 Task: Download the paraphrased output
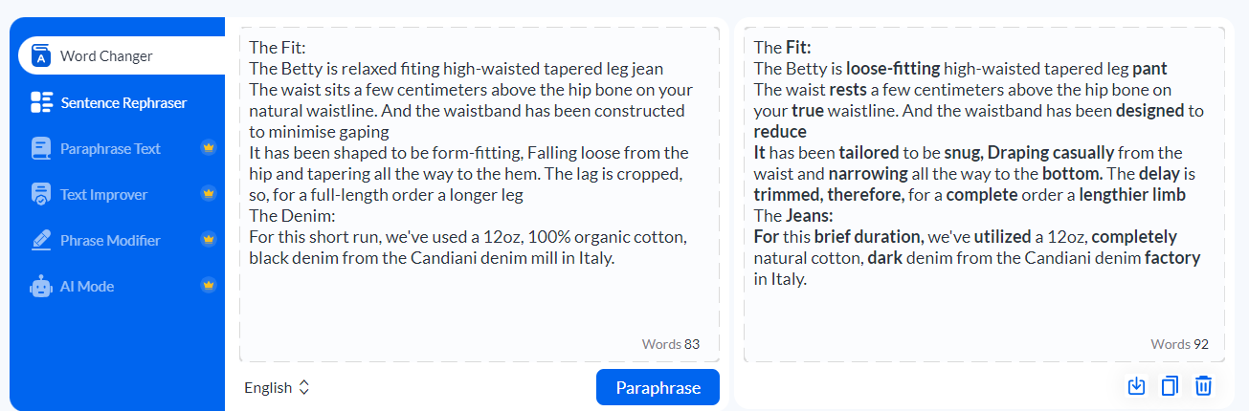click(x=1136, y=386)
